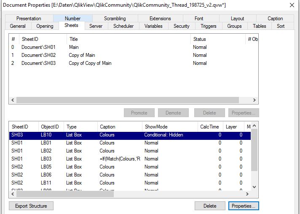Viewport: 300px width, 214px height.
Task: Click the objects list horizontal scrollbar thumb
Action: [x=65, y=194]
